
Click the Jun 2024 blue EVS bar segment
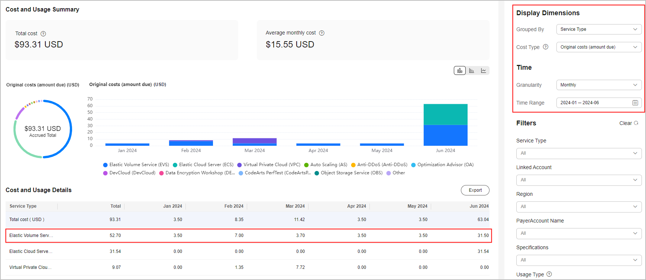click(x=446, y=135)
